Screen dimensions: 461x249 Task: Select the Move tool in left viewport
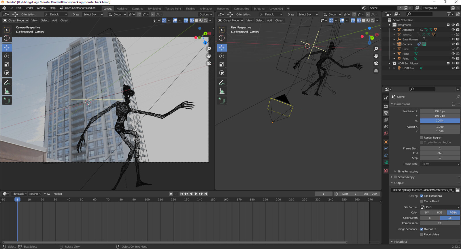click(7, 47)
